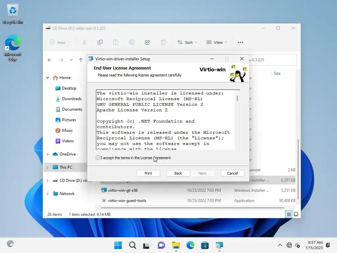This screenshot has width=337, height=253.
Task: Open taskbar Search icon
Action: click(x=133, y=245)
